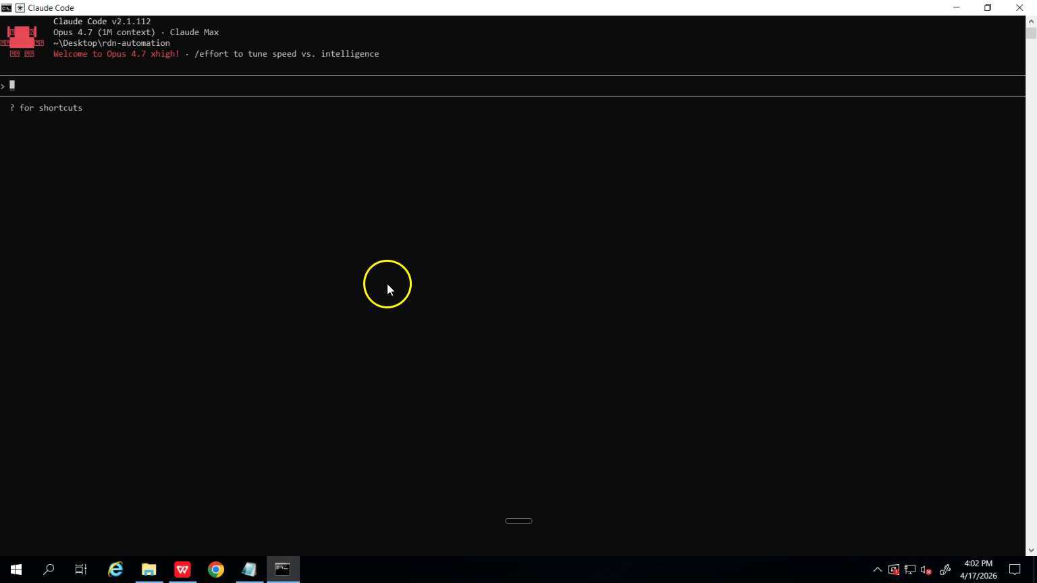1037x583 pixels.
Task: Open WPS Office from the taskbar
Action: pyautogui.click(x=182, y=570)
